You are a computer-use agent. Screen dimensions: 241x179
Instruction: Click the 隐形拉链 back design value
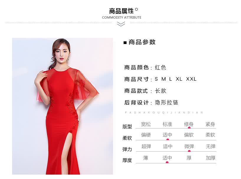167,102
